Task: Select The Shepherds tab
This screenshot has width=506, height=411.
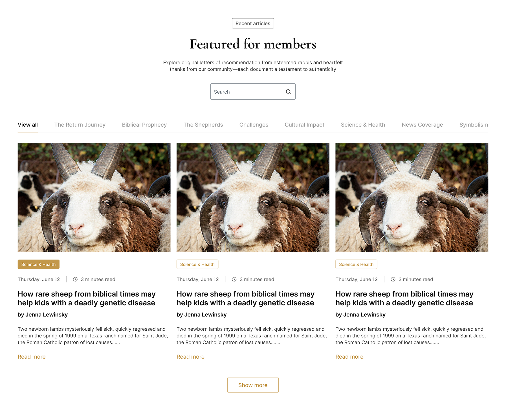Action: pos(203,125)
